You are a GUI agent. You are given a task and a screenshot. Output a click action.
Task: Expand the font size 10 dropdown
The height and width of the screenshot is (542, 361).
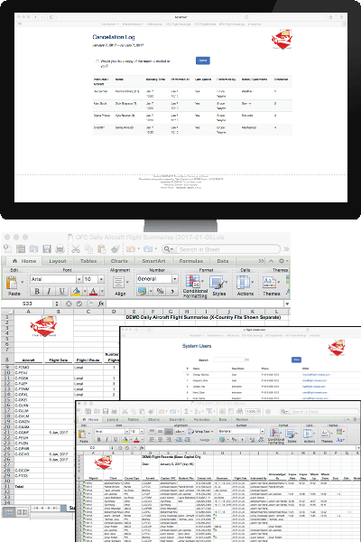pyautogui.click(x=101, y=279)
